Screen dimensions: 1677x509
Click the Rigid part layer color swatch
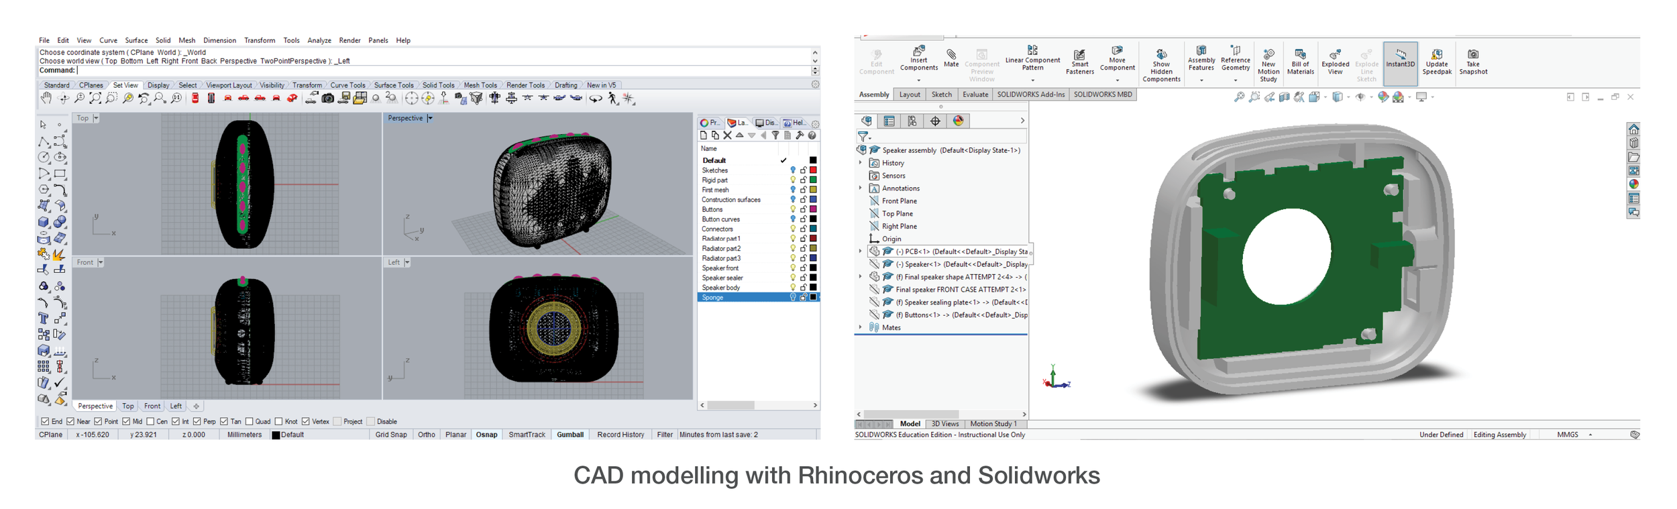813,180
